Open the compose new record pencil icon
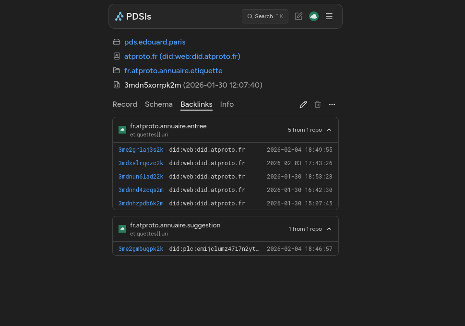Image resolution: width=465 pixels, height=326 pixels. point(298,16)
